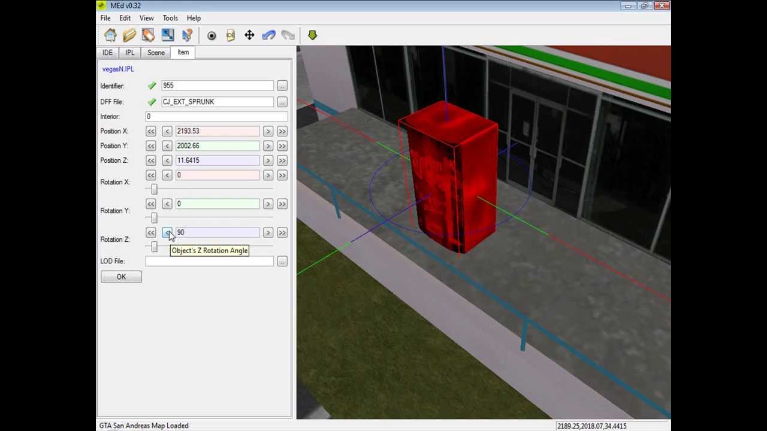Viewport: 767px width, 431px height.
Task: Click the IDE document toolbar icon
Action: click(231, 36)
